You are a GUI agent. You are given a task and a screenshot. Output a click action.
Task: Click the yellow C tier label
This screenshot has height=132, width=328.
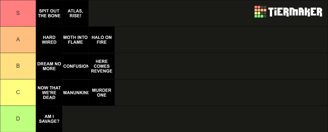pyautogui.click(x=18, y=93)
